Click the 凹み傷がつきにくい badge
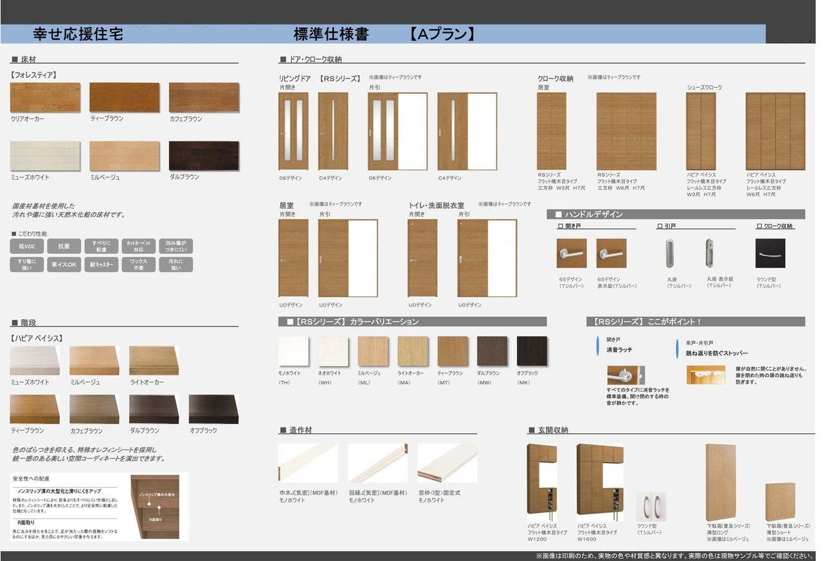The height and width of the screenshot is (561, 823). tap(176, 246)
